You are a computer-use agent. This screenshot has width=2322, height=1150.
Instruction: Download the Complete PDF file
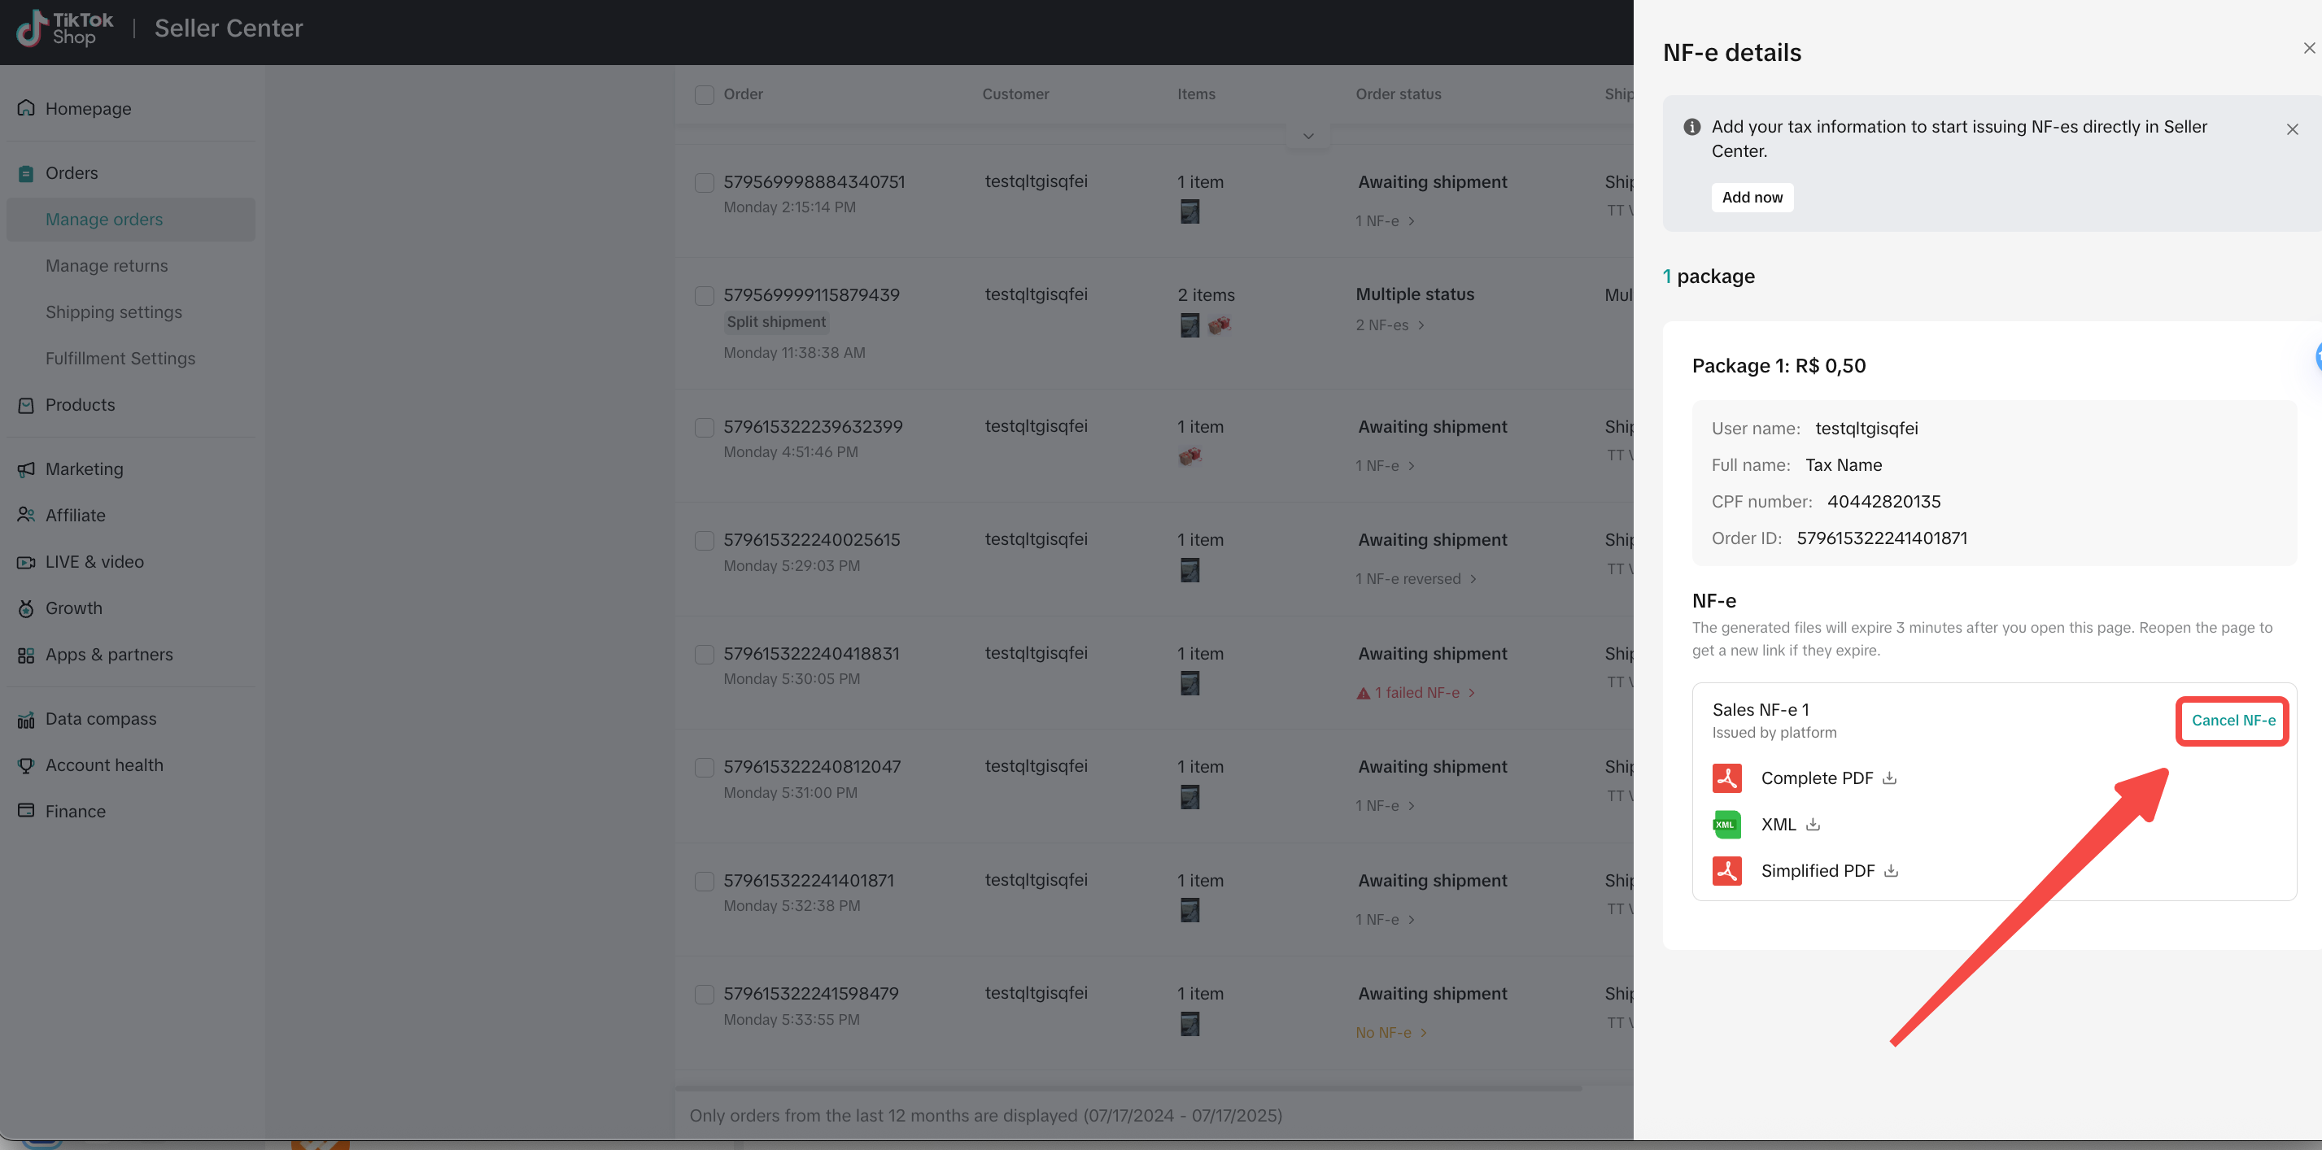(x=1889, y=778)
